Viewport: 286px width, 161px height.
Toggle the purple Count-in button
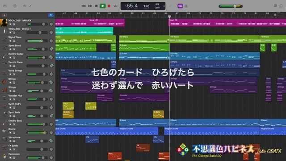pyautogui.click(x=180, y=6)
